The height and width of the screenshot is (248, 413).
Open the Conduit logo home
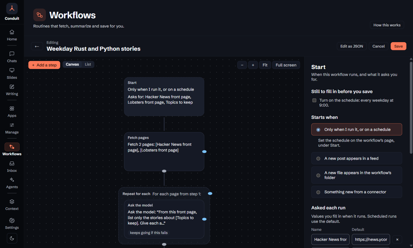coord(12,12)
